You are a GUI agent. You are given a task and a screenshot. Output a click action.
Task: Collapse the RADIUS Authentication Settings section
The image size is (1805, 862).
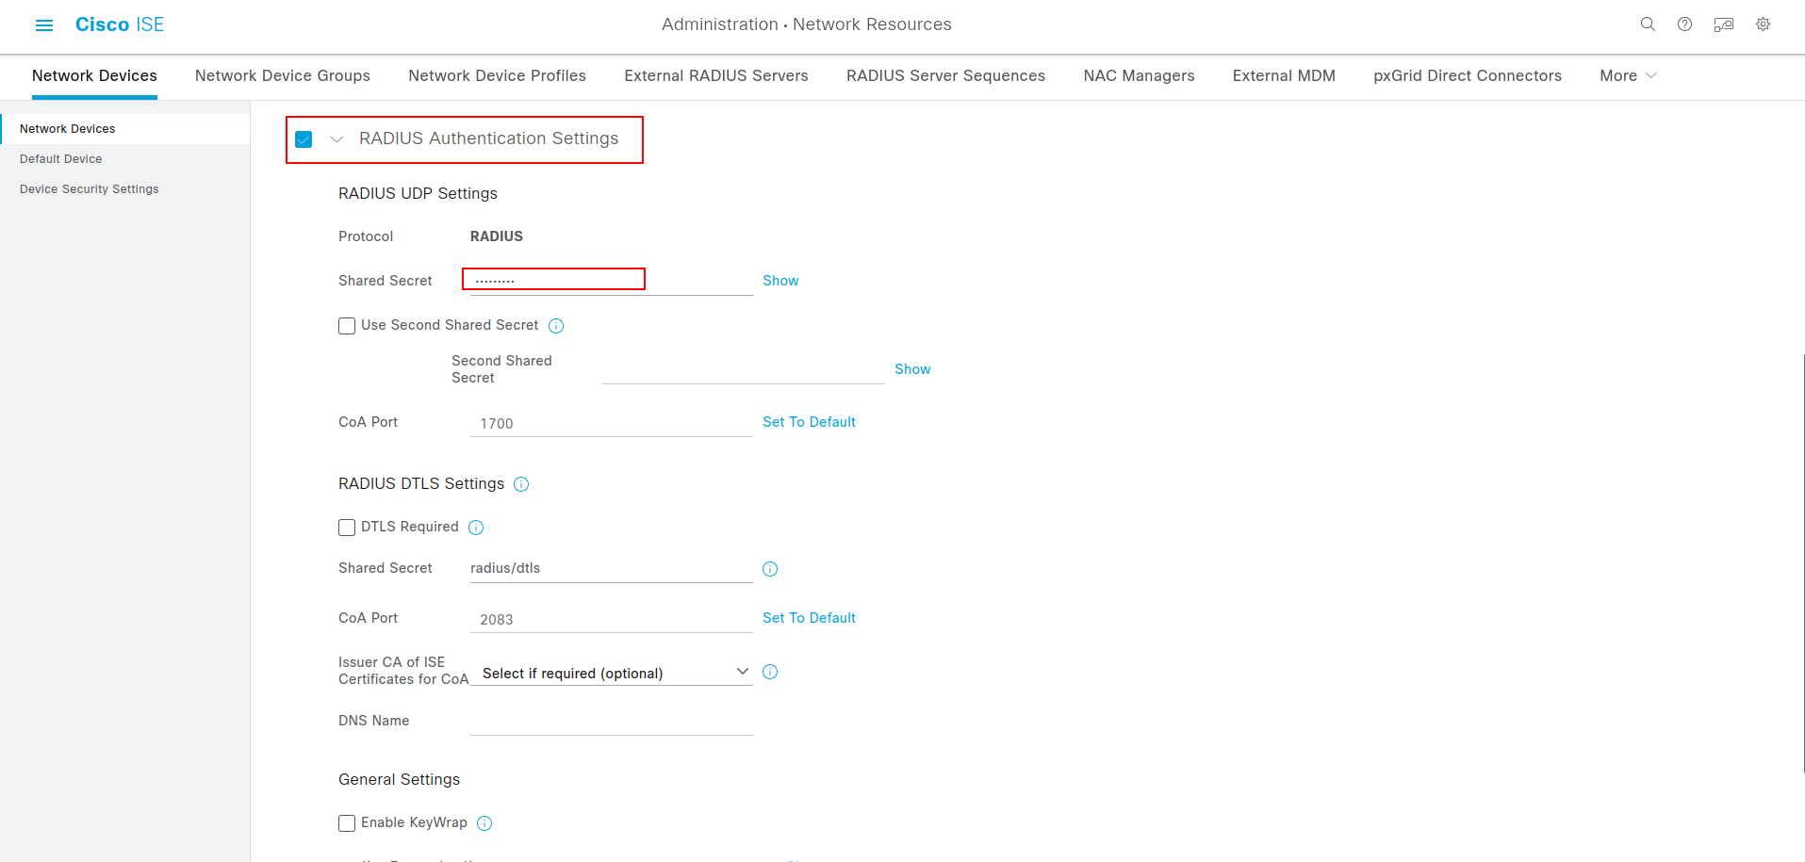click(x=336, y=139)
